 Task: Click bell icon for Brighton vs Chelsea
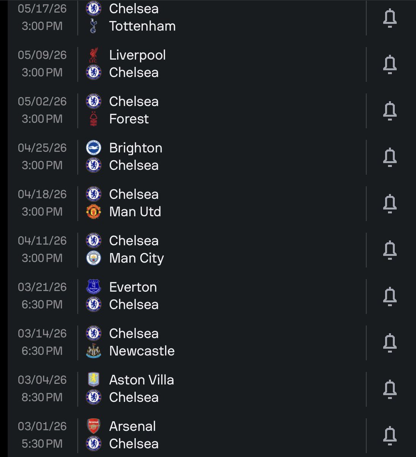coord(390,157)
